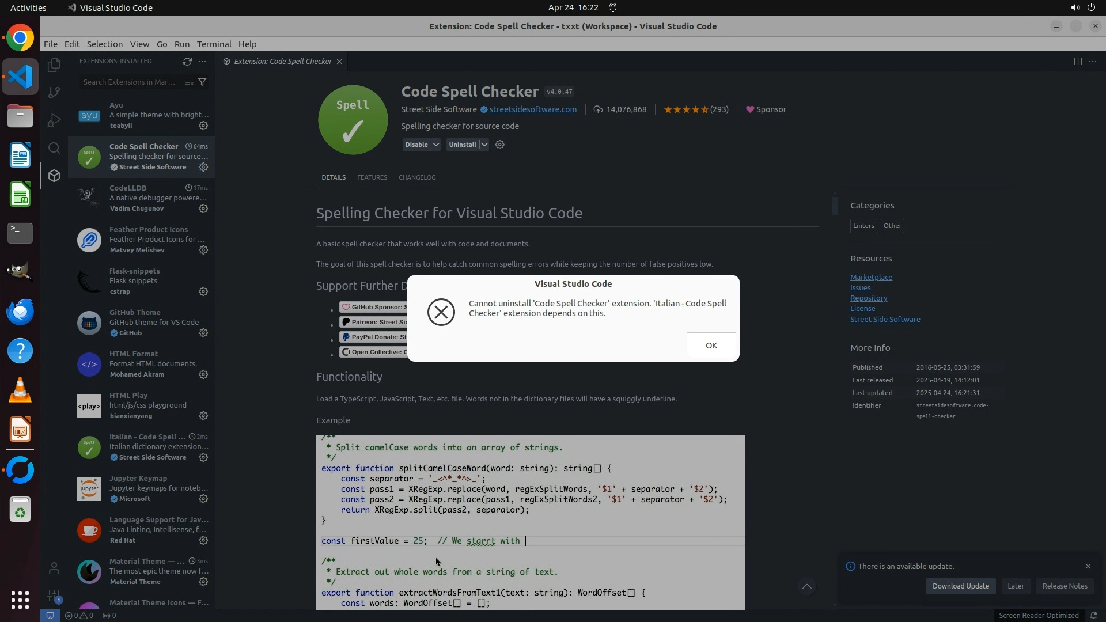Open the manage gear for CodeLLDB extension

click(203, 208)
